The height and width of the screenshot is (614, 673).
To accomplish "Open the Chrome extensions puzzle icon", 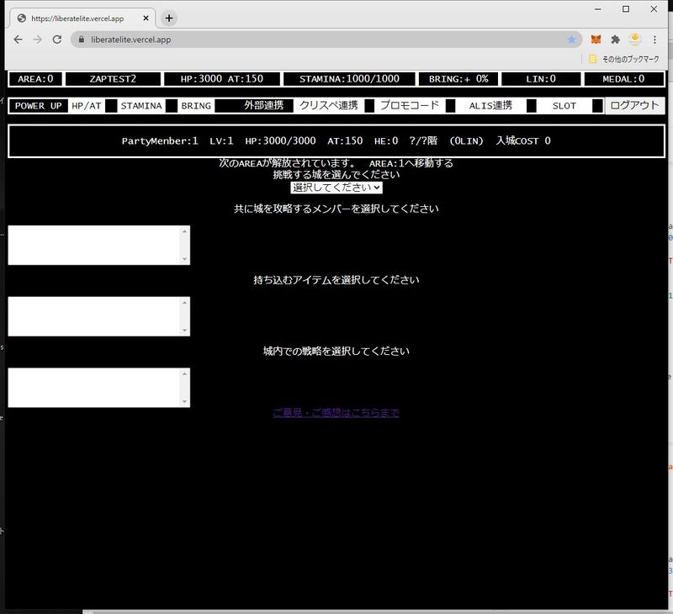I will click(615, 40).
